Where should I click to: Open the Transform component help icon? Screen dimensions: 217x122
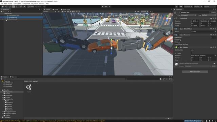211,18
